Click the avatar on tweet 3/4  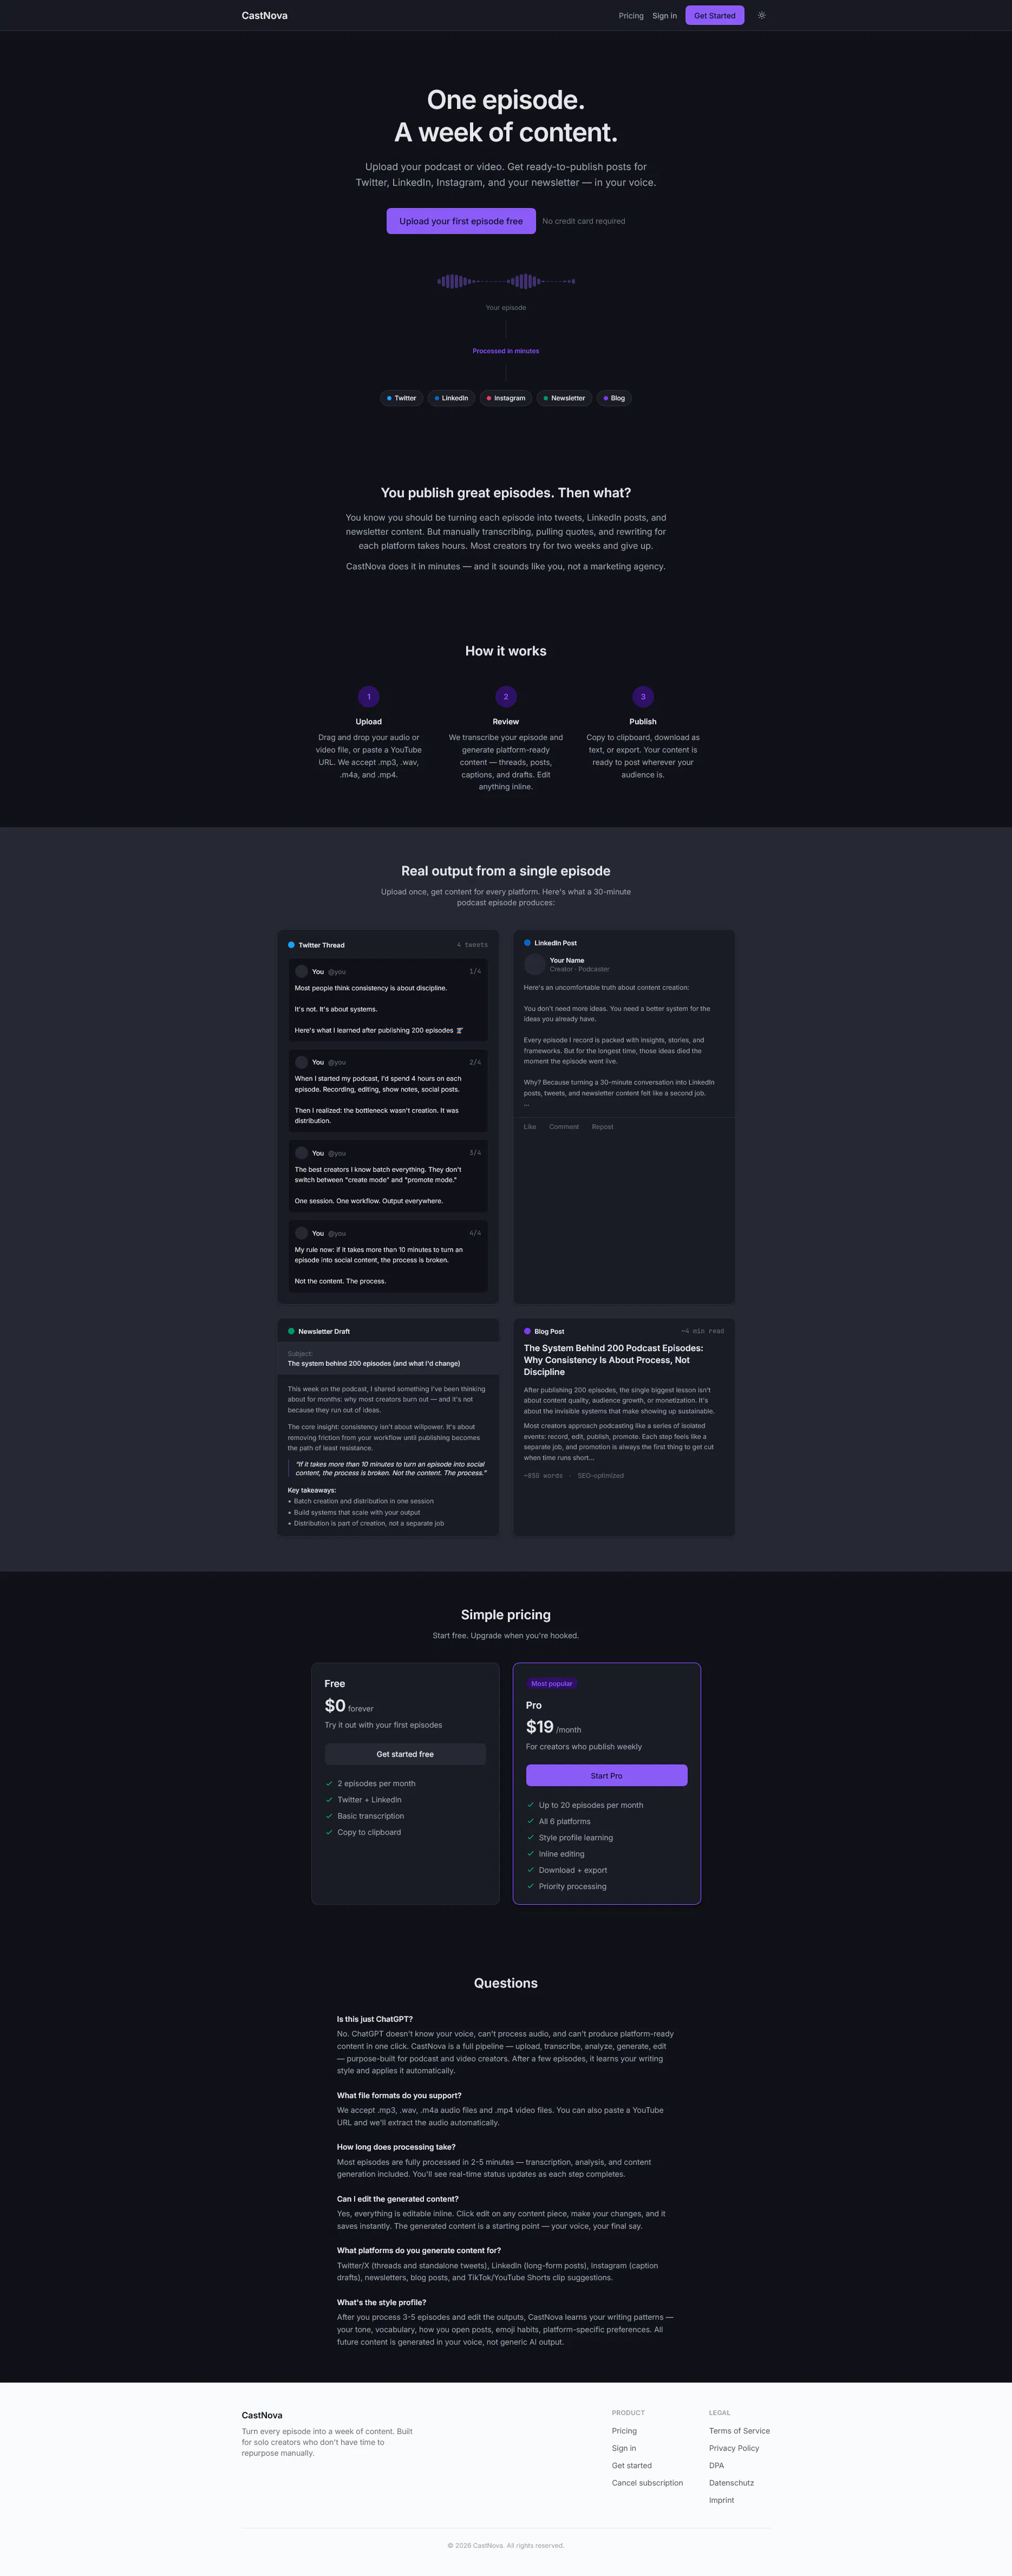click(x=302, y=1153)
